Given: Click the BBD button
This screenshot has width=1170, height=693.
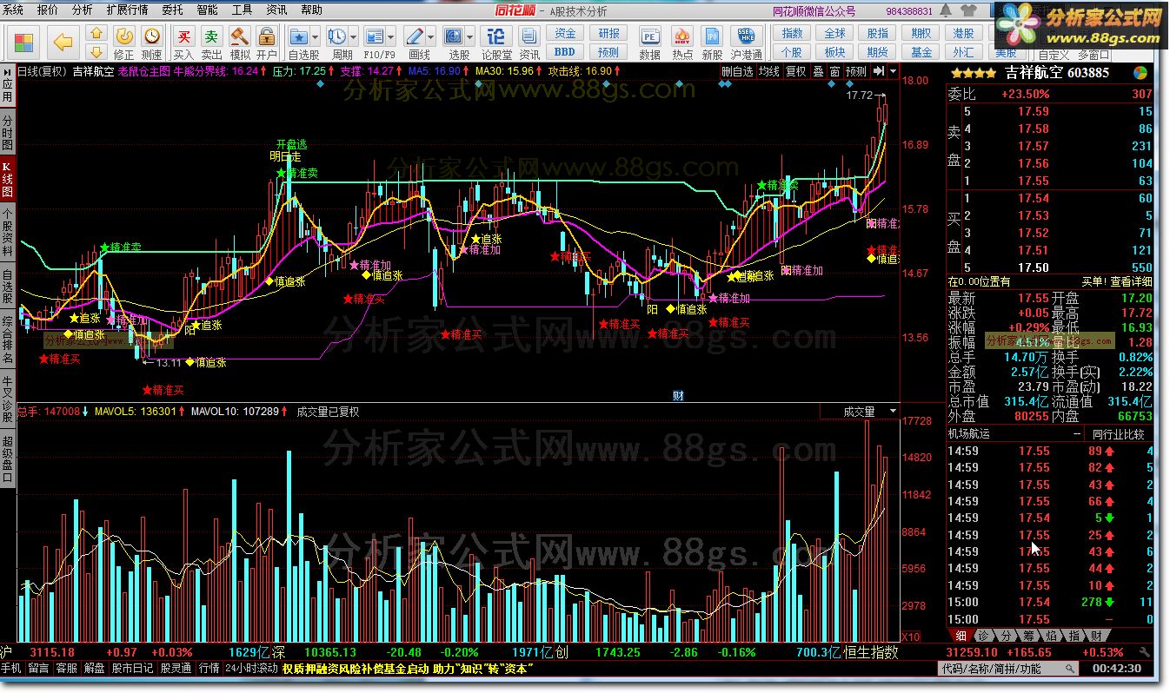Looking at the screenshot, I should [x=565, y=52].
